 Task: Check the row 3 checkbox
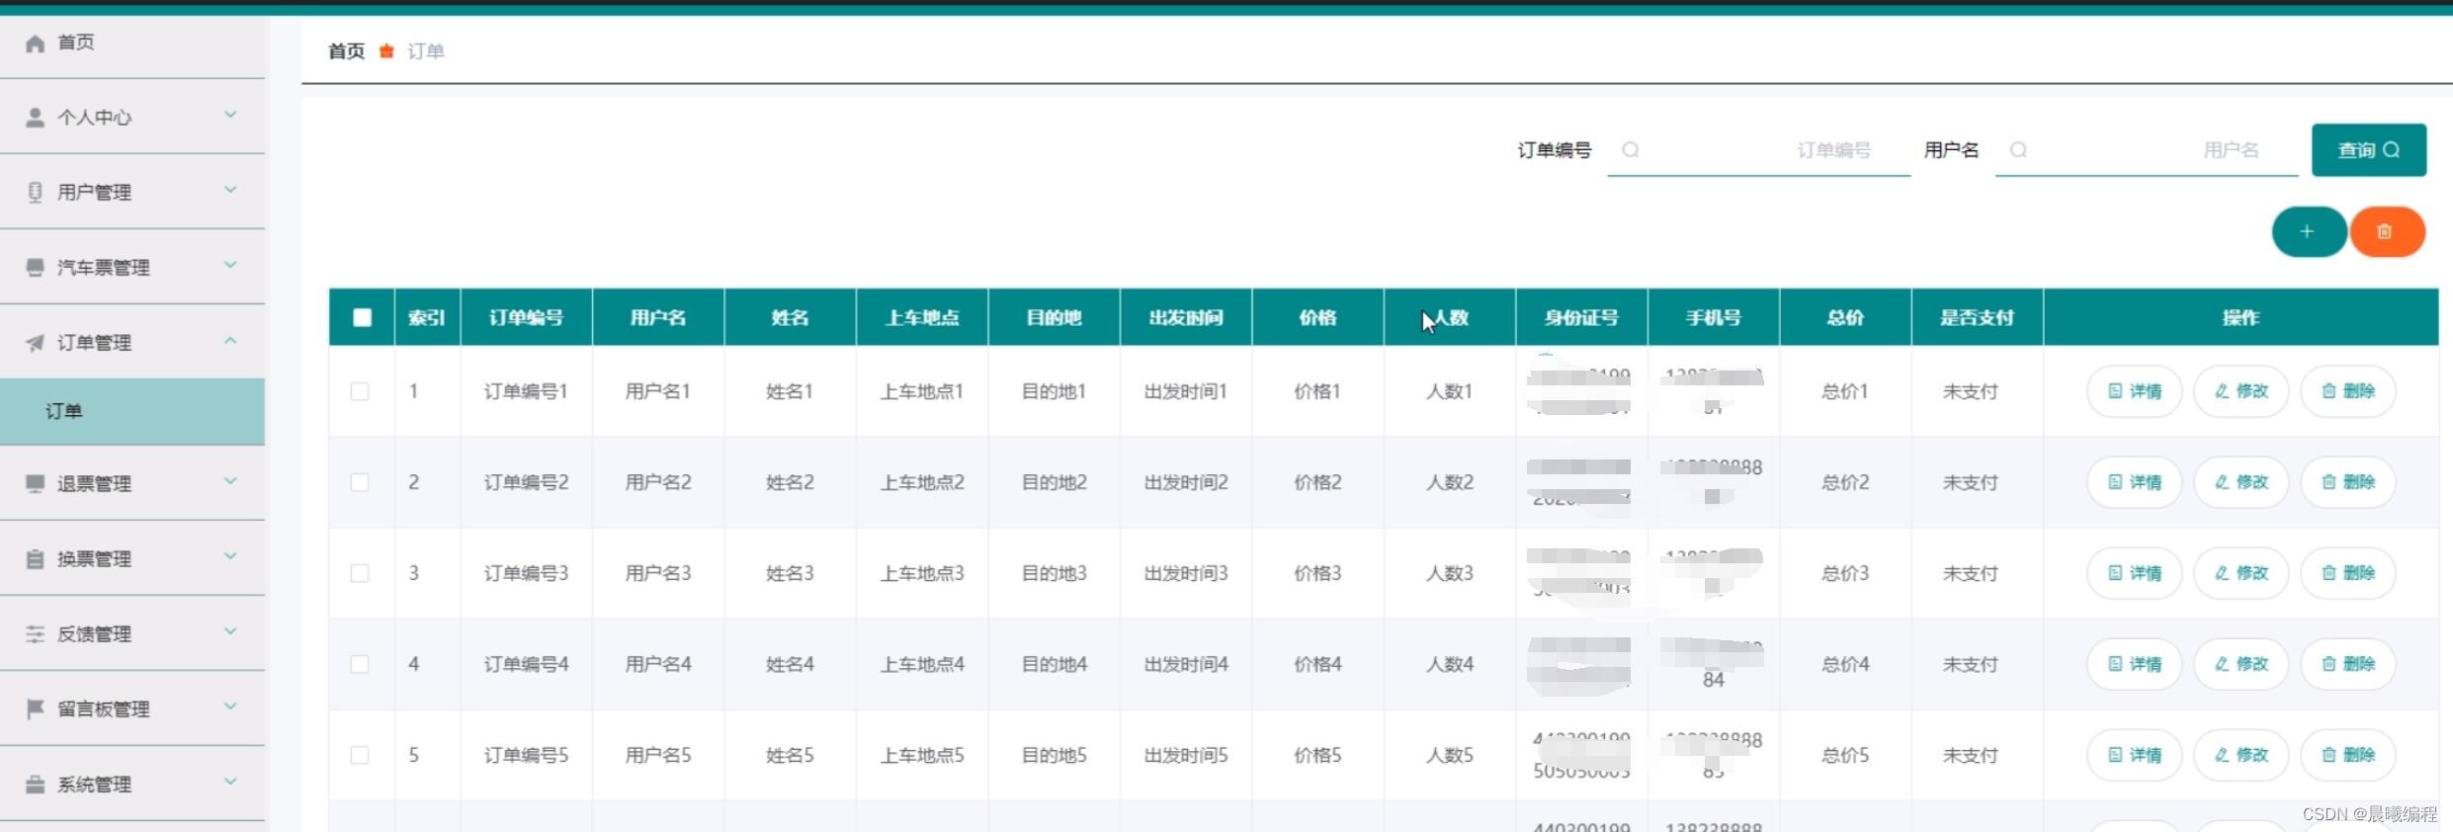[360, 573]
